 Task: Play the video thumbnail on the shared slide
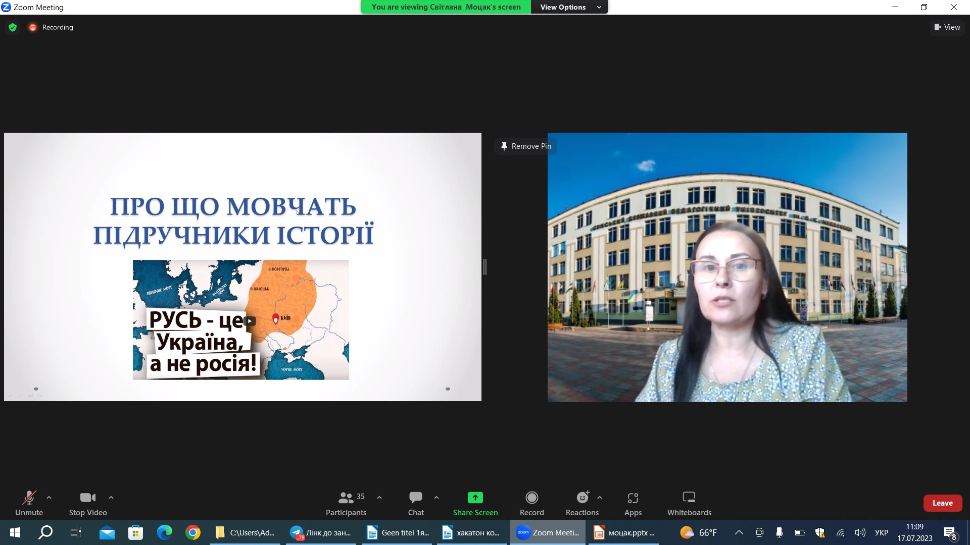coord(250,321)
